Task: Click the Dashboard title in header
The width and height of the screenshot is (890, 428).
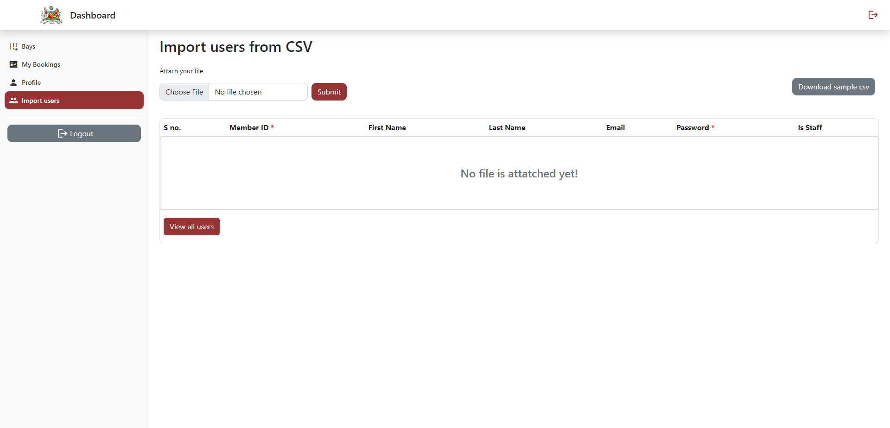Action: click(93, 15)
